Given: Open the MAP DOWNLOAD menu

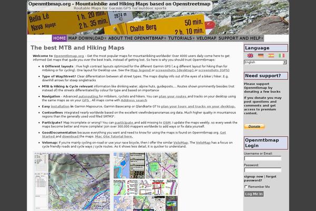Looking at the screenshot, I should tap(87, 38).
